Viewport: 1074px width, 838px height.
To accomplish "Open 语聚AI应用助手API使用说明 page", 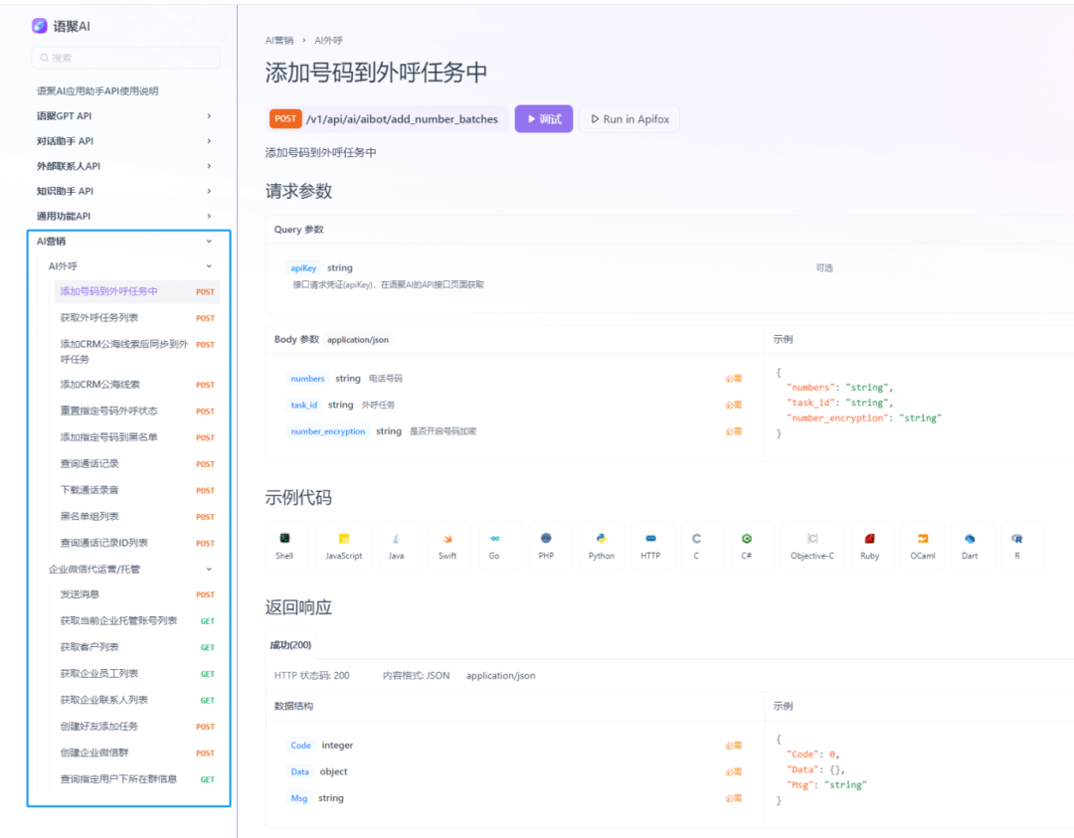I will tap(97, 91).
